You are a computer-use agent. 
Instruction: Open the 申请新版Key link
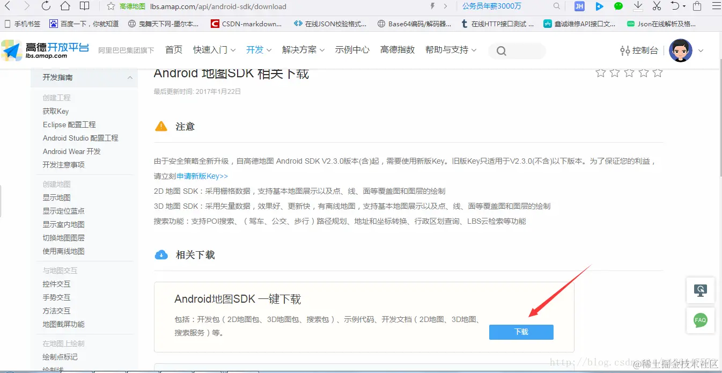point(201,175)
